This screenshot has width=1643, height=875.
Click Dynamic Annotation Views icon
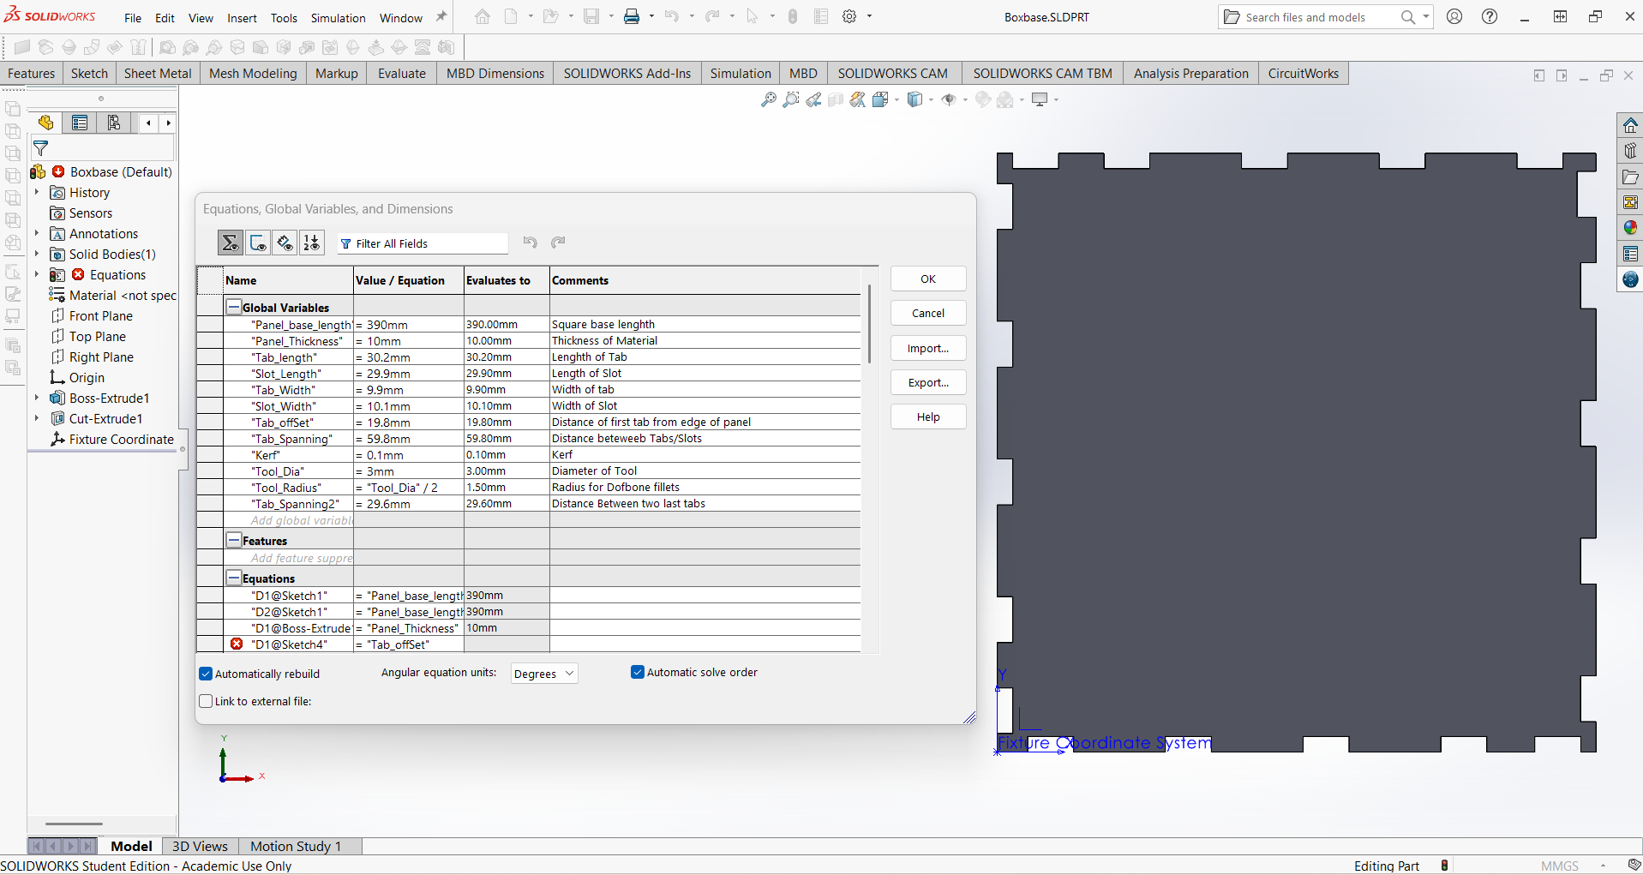click(x=858, y=99)
